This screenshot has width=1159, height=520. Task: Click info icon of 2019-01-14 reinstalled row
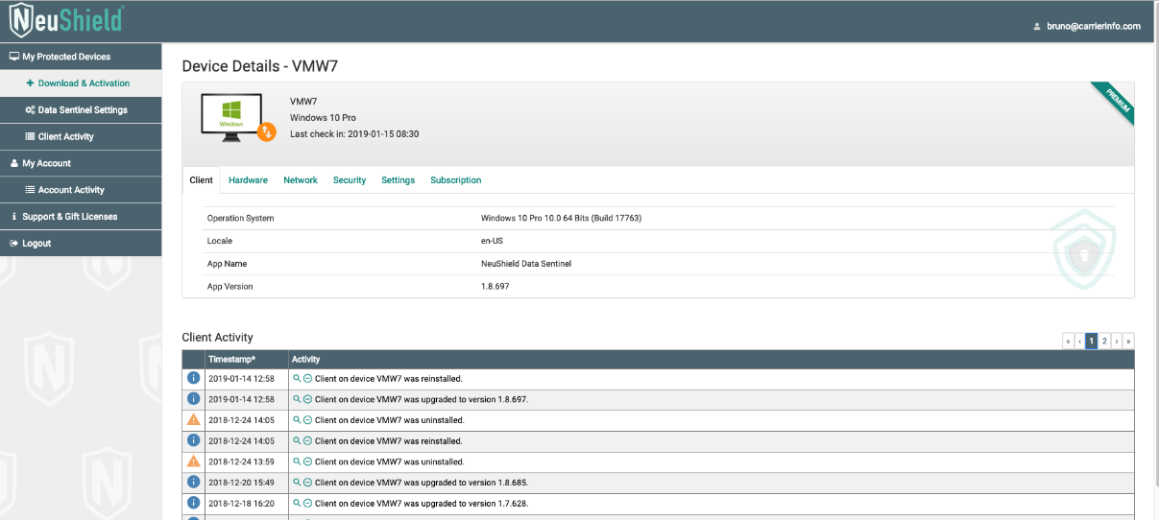tap(193, 378)
